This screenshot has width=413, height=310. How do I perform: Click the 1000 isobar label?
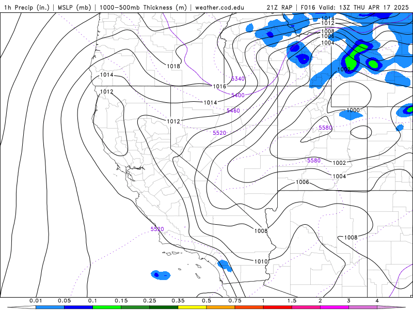pos(353,110)
